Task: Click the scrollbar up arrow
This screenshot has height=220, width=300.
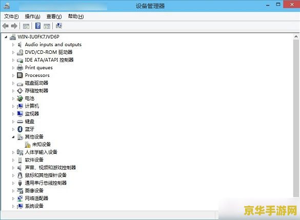Action: (x=296, y=37)
